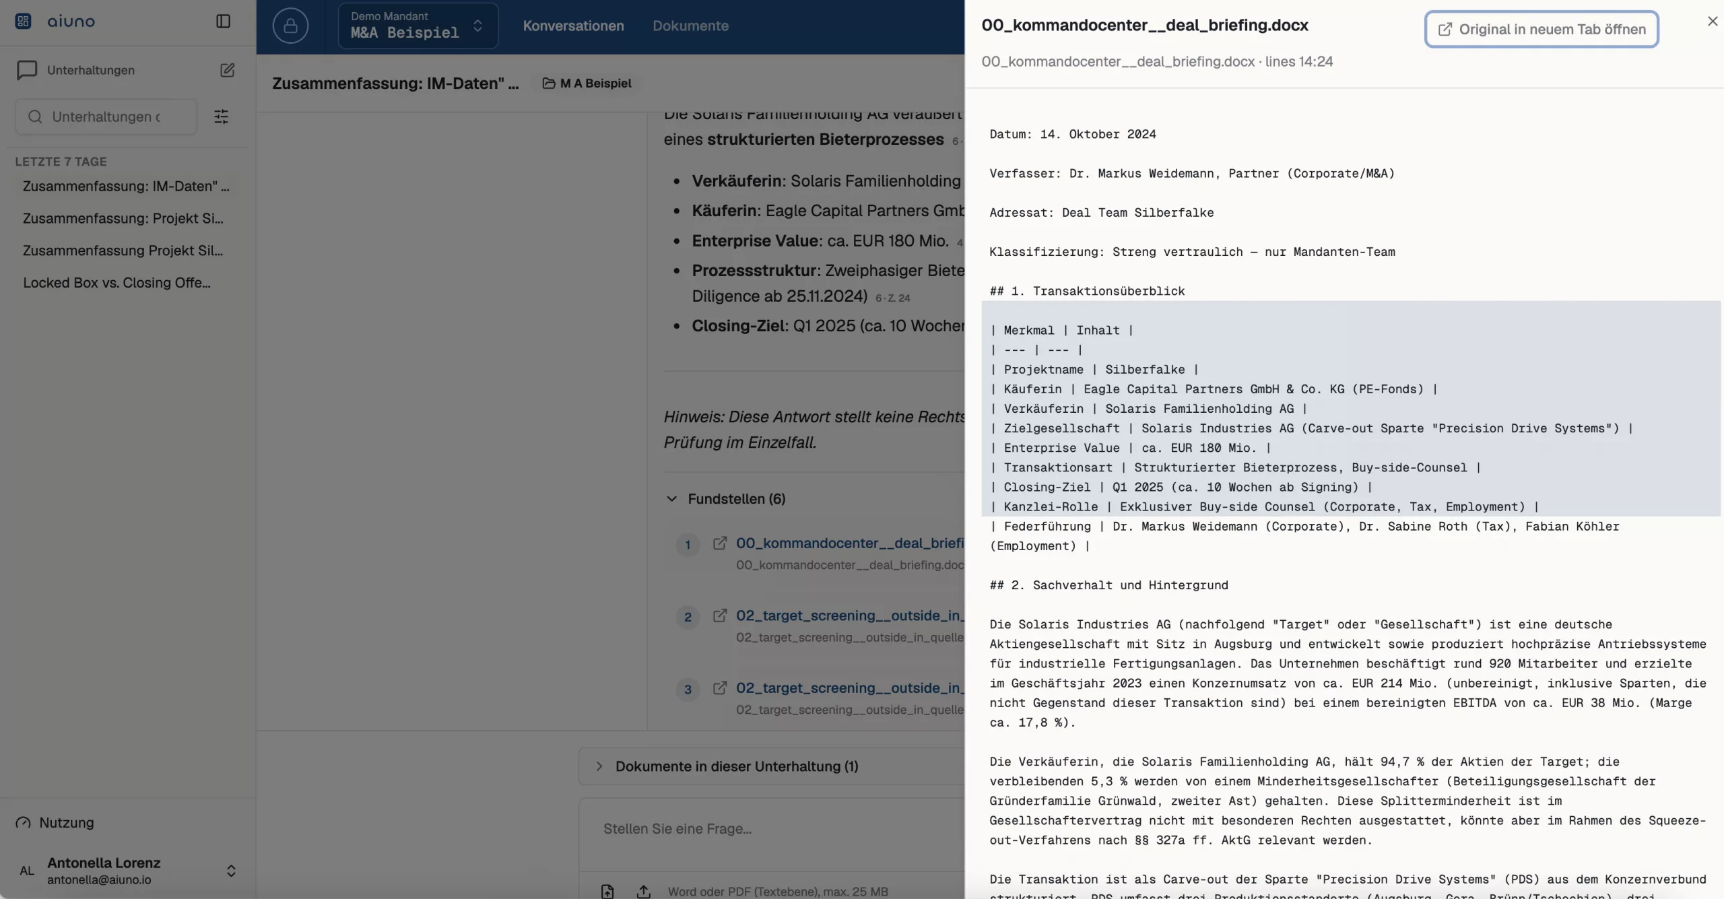Open external link icon for Fundstelle 3

720,688
